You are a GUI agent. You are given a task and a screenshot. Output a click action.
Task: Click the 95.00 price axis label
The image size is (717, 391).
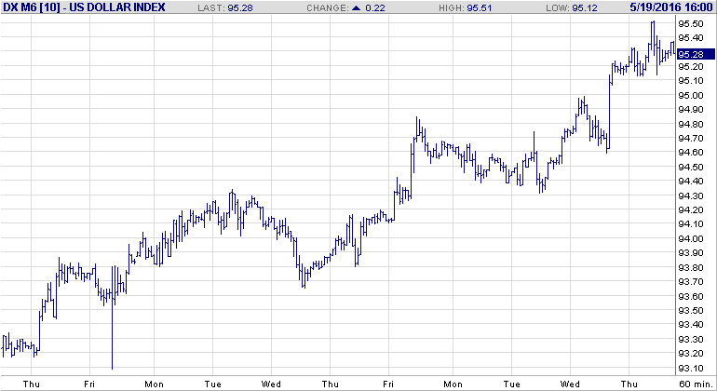point(690,96)
